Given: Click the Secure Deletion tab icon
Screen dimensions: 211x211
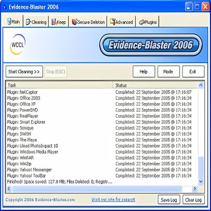Looking at the screenshot, I should coord(74,22).
